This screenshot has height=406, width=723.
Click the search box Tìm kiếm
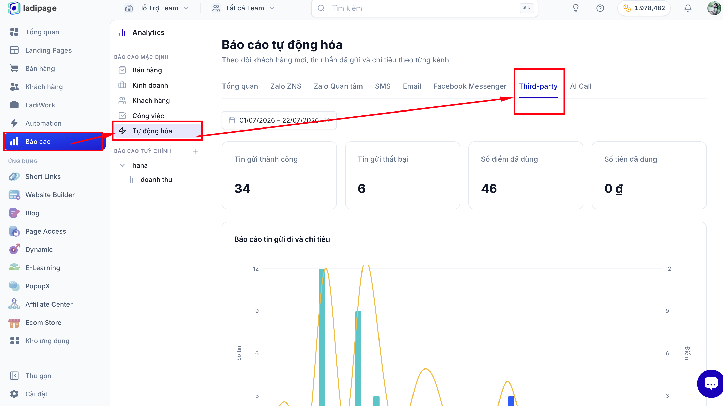point(424,8)
